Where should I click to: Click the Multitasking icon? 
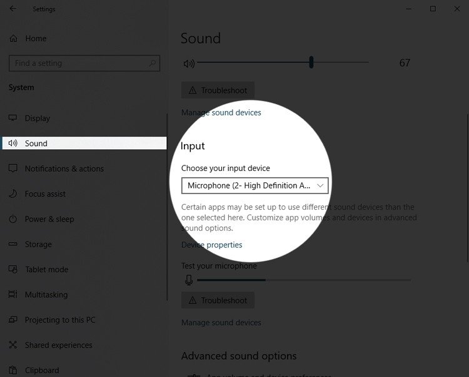tap(13, 295)
